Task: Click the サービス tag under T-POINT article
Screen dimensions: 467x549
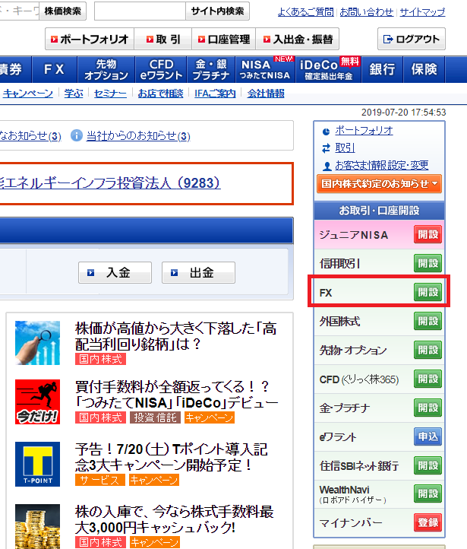Action: 99,480
